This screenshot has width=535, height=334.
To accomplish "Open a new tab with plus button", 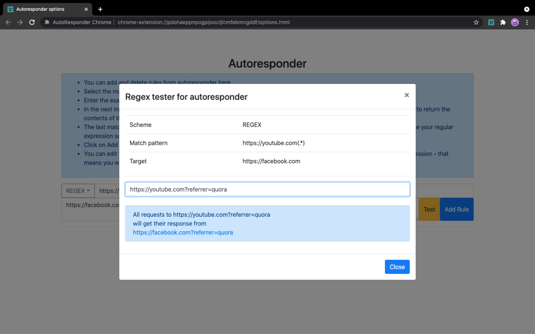I will click(100, 9).
